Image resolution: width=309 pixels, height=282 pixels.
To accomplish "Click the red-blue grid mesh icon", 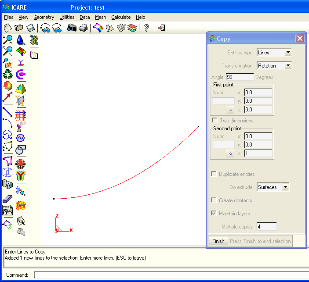I will [21, 115].
